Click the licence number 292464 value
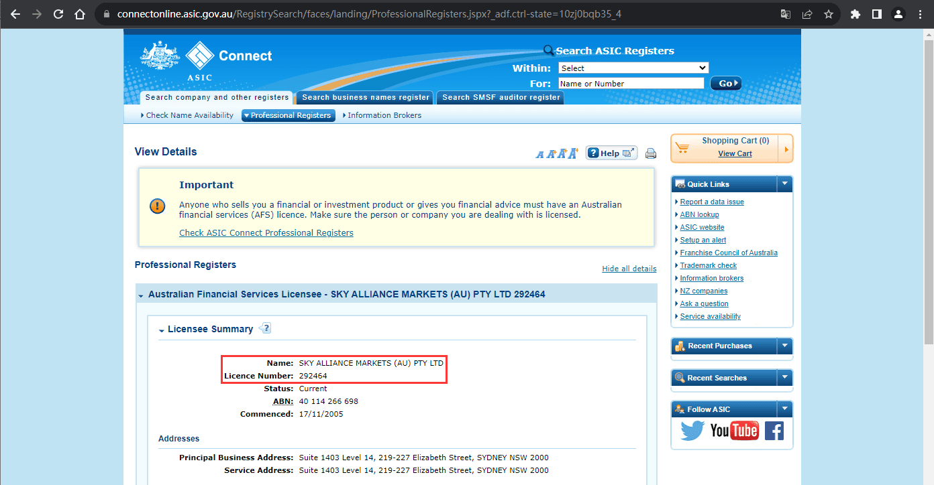This screenshot has height=485, width=934. pos(313,376)
